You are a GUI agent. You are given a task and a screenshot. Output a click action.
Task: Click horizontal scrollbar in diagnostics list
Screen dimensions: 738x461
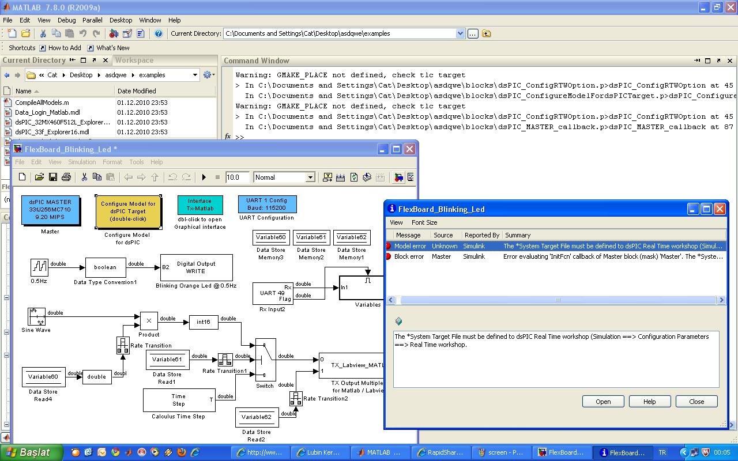coord(556,300)
